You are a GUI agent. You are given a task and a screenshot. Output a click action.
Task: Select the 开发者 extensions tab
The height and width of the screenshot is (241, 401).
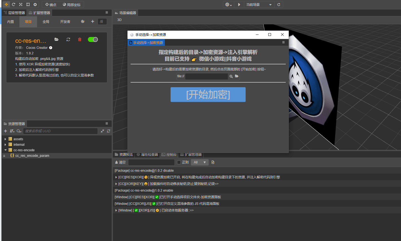pyautogui.click(x=65, y=22)
